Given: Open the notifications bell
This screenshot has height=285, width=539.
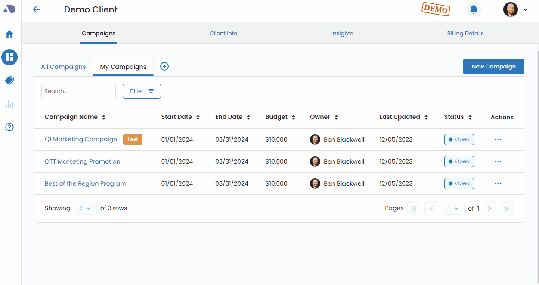Looking at the screenshot, I should click(474, 9).
